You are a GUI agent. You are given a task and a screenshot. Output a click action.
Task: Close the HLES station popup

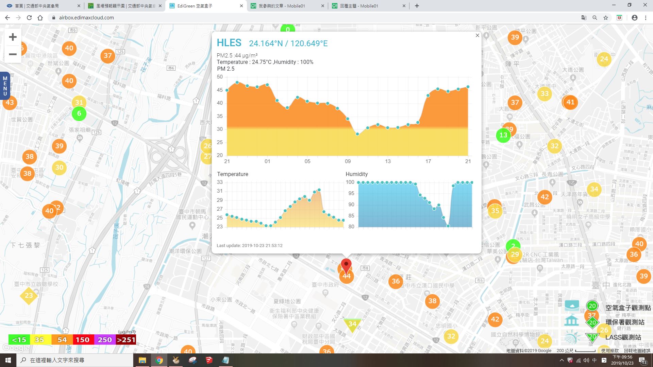[477, 35]
